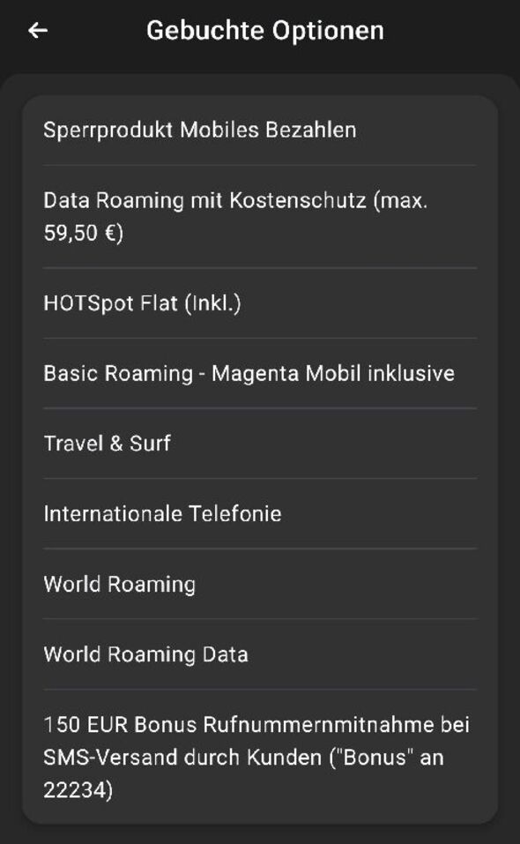Select the World Roaming Data entry

pyautogui.click(x=260, y=654)
